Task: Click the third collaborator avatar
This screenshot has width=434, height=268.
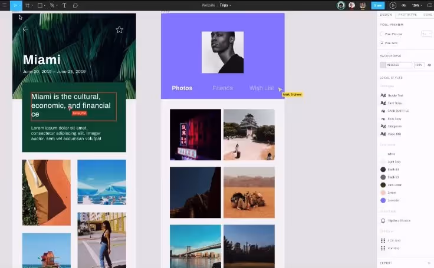Action: [363, 5]
